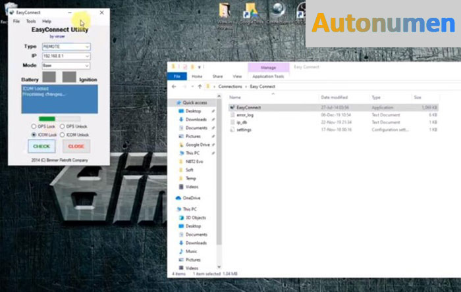This screenshot has width=461, height=292.
Task: Select the ip_db text document
Action: click(x=242, y=122)
